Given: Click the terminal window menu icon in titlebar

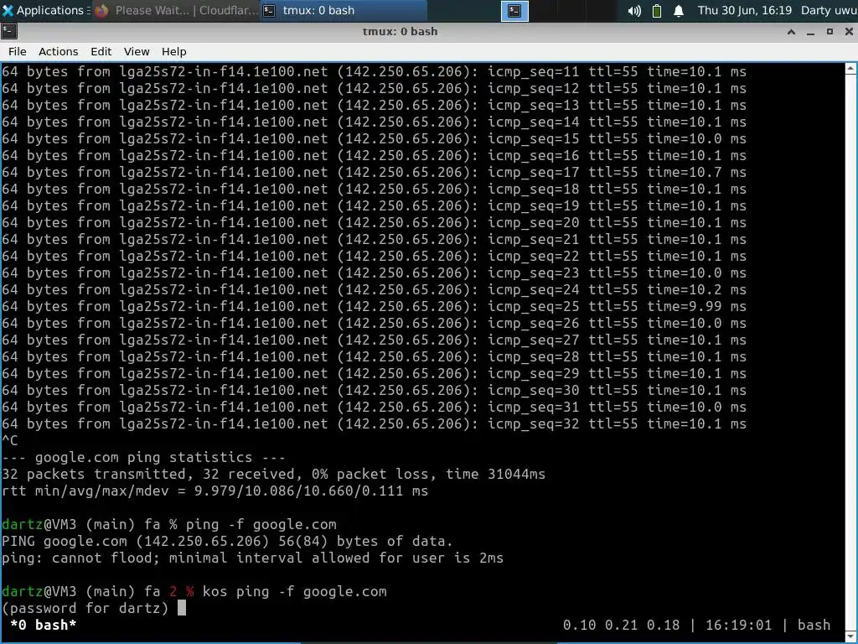Looking at the screenshot, I should click(x=8, y=32).
